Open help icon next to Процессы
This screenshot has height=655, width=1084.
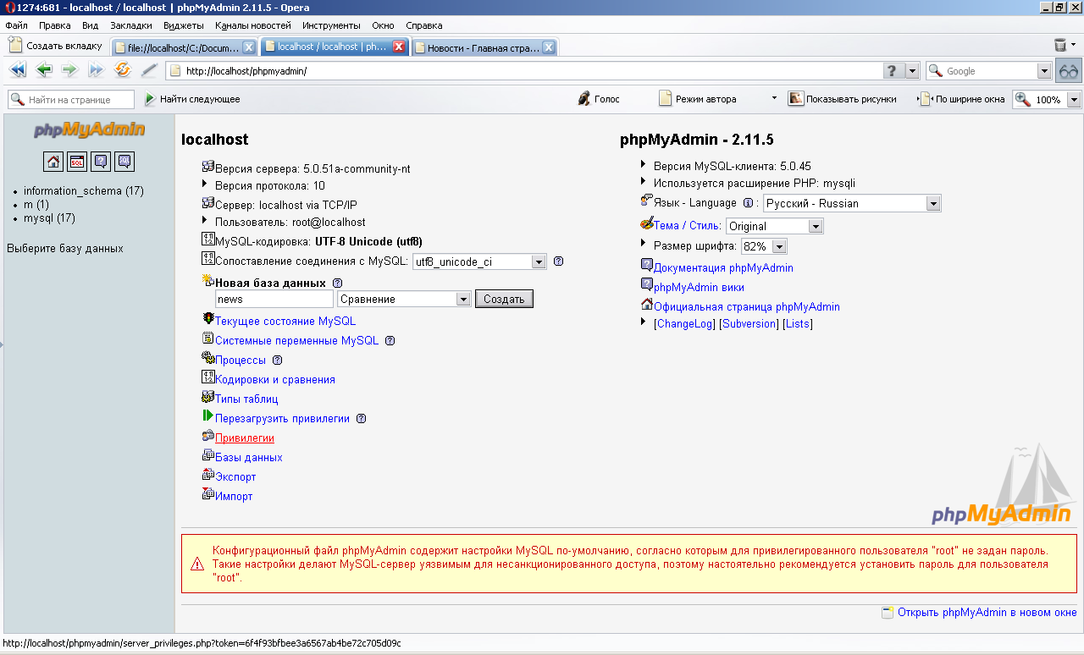click(x=277, y=361)
